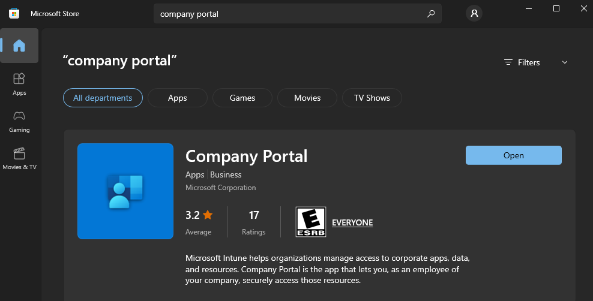The image size is (593, 301).
Task: Expand the Filters dropdown chevron
Action: (x=565, y=62)
